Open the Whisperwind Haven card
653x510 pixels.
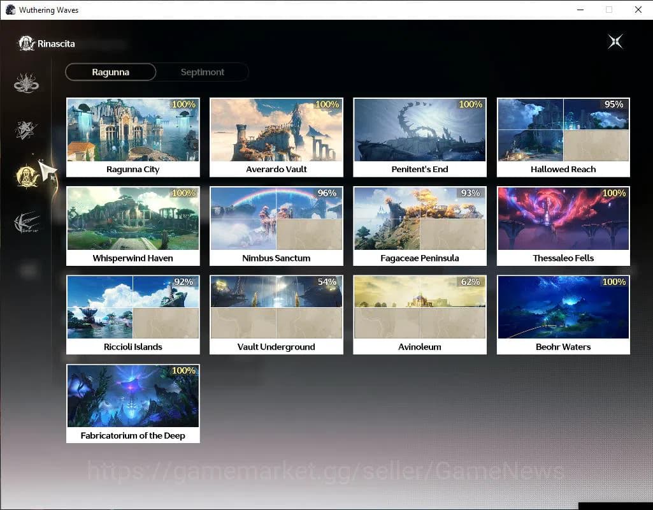click(x=133, y=226)
